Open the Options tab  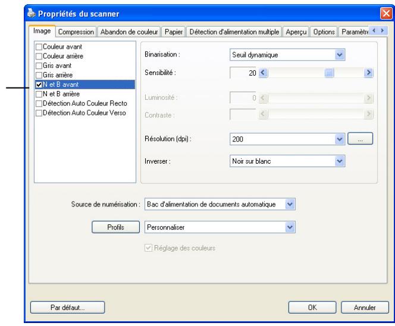click(324, 32)
